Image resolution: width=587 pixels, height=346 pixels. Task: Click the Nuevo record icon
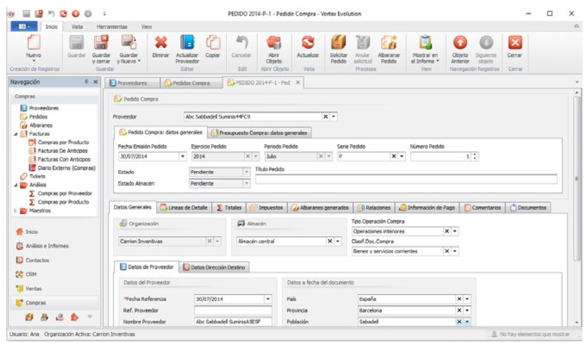[34, 42]
